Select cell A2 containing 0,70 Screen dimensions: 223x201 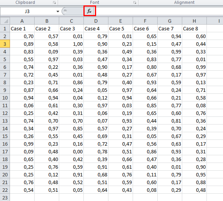point(22,36)
